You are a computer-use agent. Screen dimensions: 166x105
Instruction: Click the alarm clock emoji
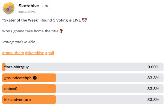click(x=84, y=20)
